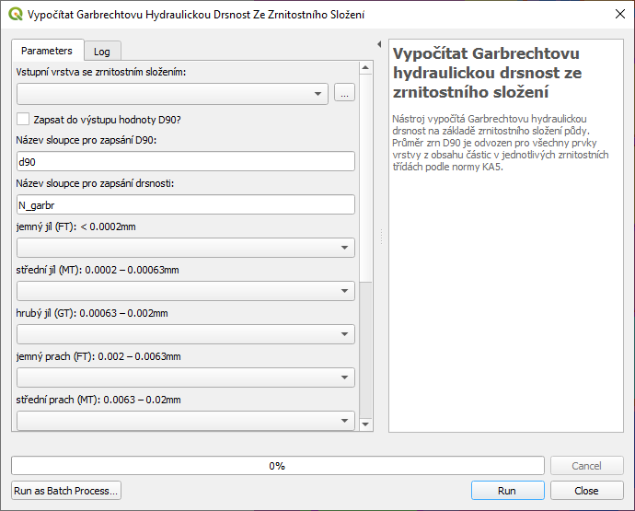The image size is (635, 511).
Task: Open the input layer dropdown (Vstupní vrstva)
Action: point(172,94)
